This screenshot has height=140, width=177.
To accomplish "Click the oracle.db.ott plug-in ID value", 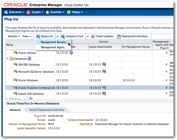I will click(x=55, y=116).
